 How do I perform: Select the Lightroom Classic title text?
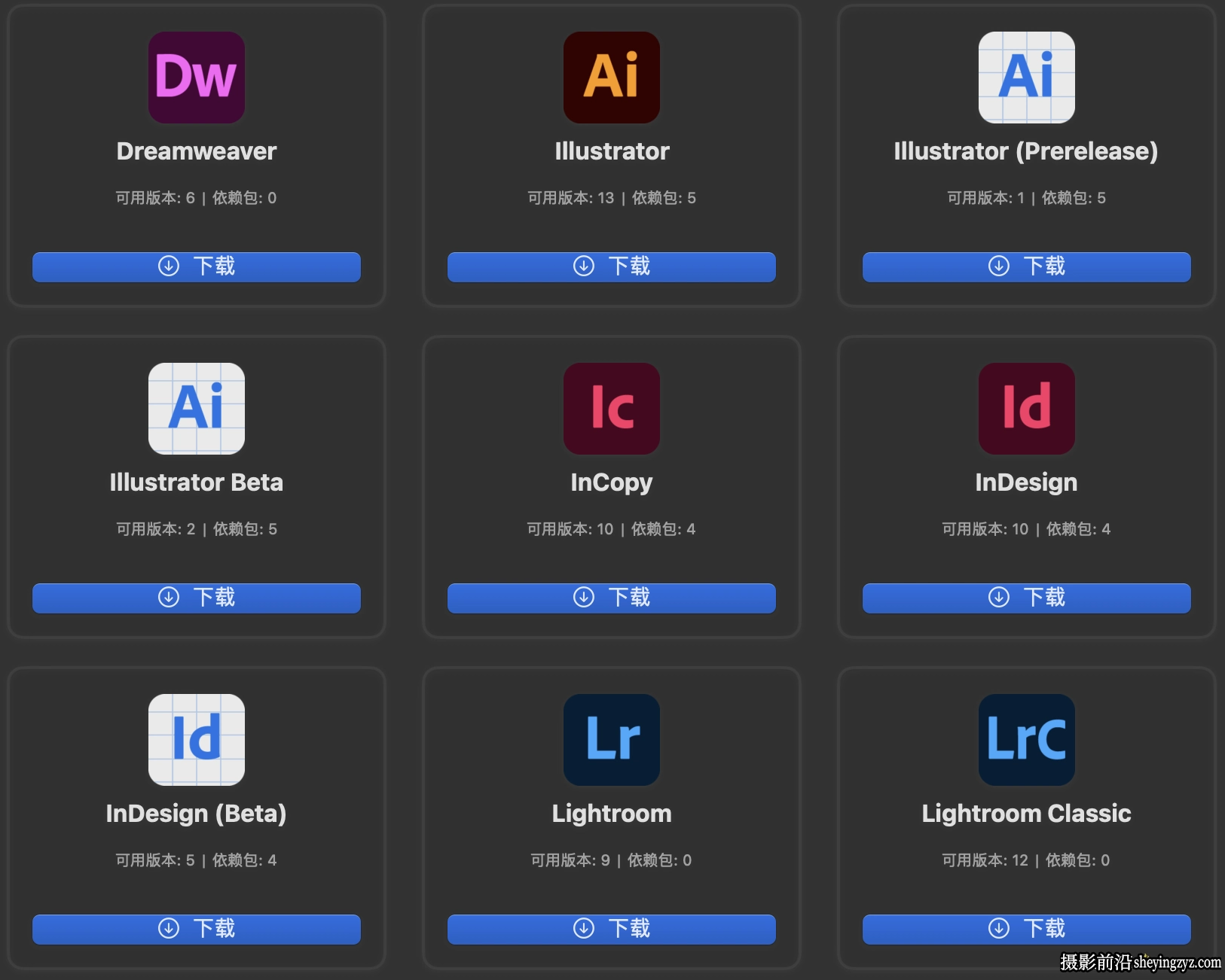coord(1027,814)
